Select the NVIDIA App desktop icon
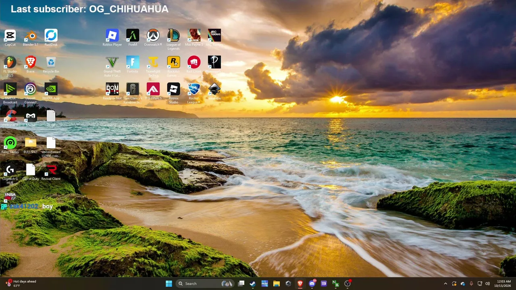The height and width of the screenshot is (290, 516). [x=51, y=91]
